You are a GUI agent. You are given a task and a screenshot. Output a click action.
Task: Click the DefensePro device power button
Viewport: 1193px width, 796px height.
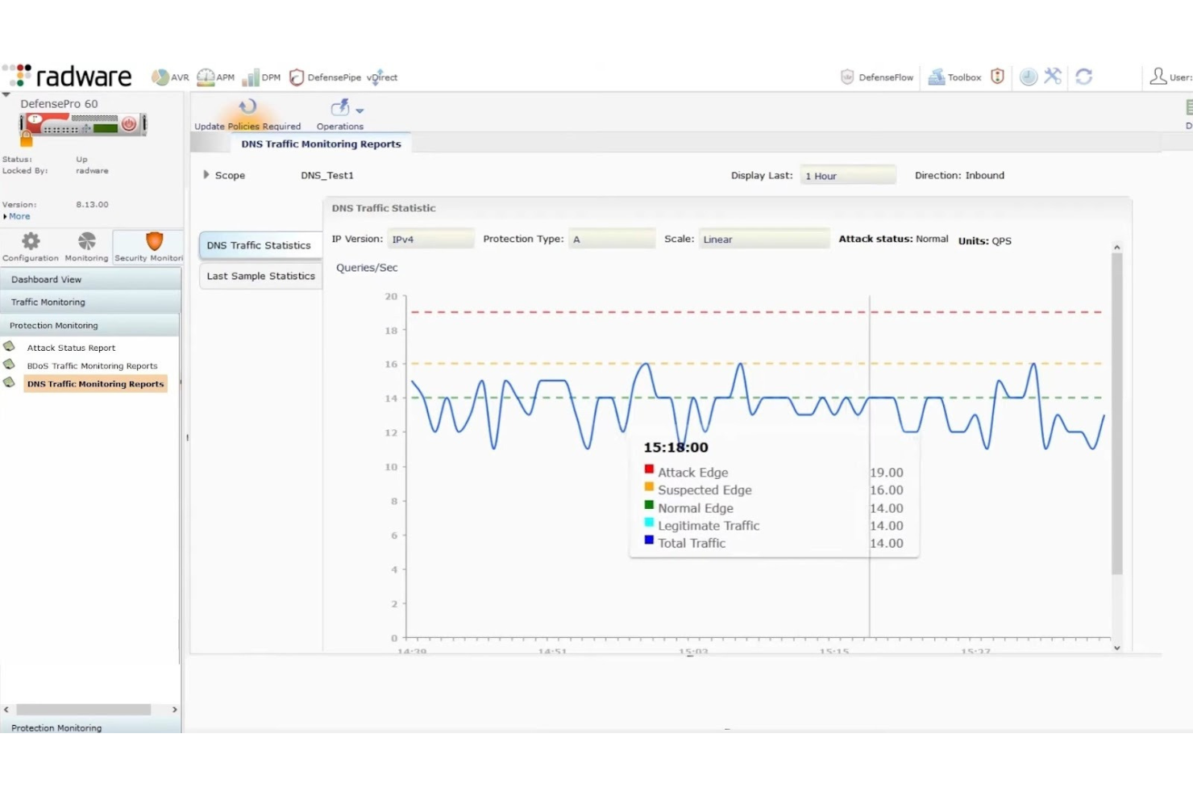128,123
